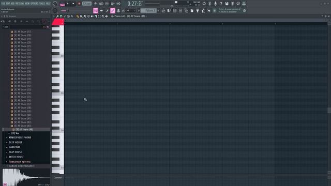Open the Playlist view icon right of Pattern selector

(x=163, y=10)
